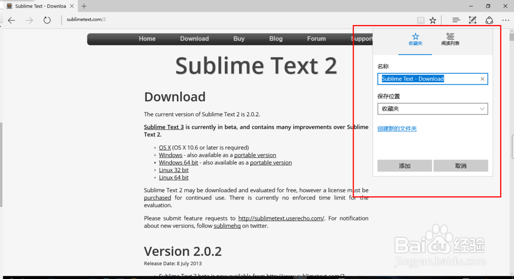This screenshot has width=514, height=279.
Task: Click the 创建新的文件夹 link
Action: (397, 128)
